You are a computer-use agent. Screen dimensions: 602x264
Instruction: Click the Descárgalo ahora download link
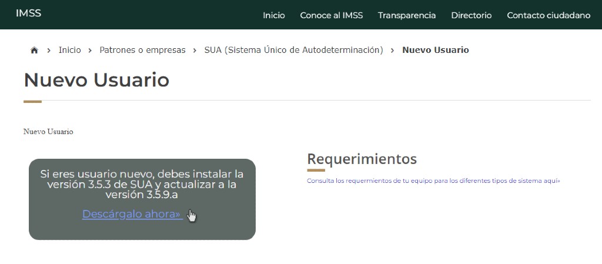point(131,214)
